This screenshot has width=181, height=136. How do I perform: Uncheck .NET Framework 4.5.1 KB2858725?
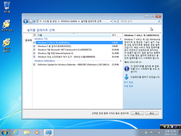click(x=34, y=50)
